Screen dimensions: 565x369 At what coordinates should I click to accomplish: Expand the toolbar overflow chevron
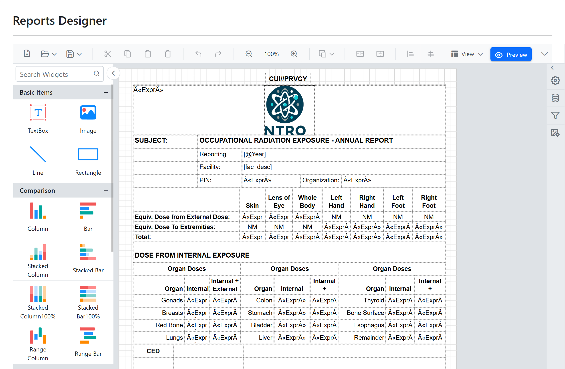(544, 54)
